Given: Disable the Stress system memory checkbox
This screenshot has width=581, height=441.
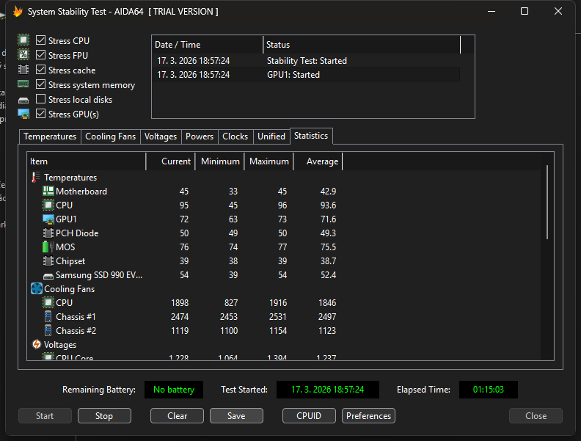Looking at the screenshot, I should 40,84.
